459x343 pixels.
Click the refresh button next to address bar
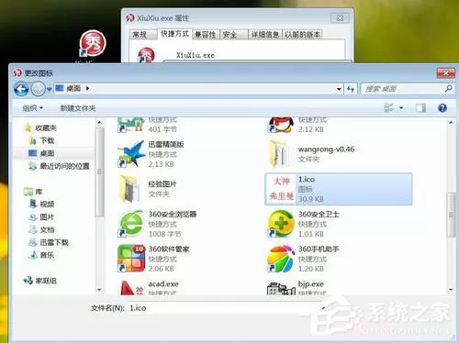351,89
